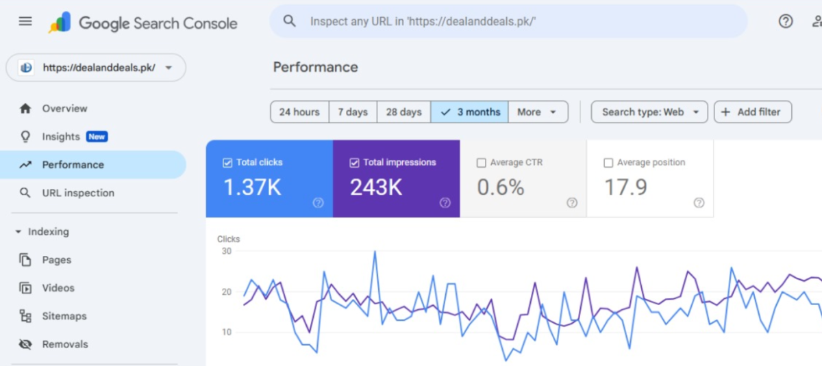
Task: Click the Clicks axis label on chart
Action: (229, 239)
